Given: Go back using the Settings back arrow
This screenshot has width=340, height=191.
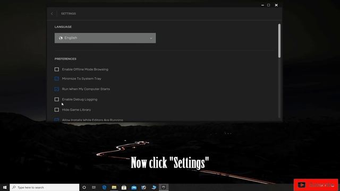Looking at the screenshot, I should tap(52, 14).
